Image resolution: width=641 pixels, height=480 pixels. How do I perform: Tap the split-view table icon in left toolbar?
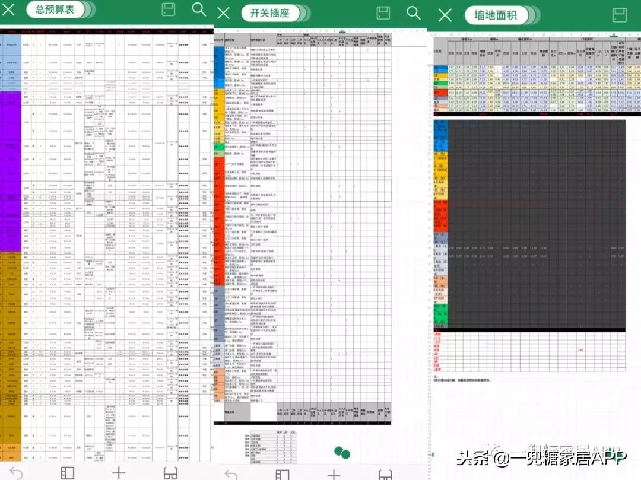pyautogui.click(x=66, y=473)
